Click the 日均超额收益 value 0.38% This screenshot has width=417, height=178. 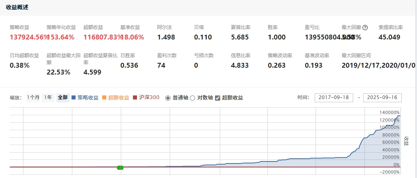(20, 65)
